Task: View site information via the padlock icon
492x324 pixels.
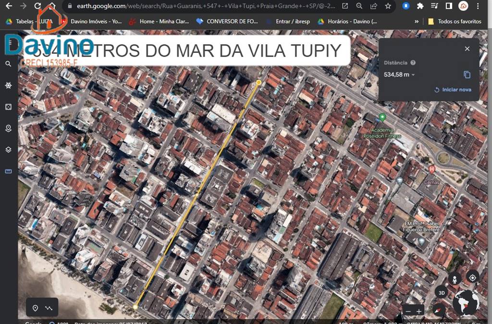Action: [70, 6]
